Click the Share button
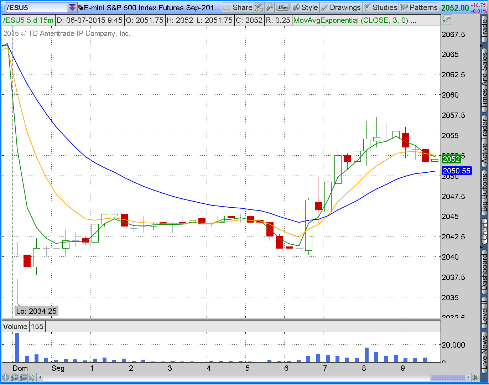The height and width of the screenshot is (385, 489). tap(238, 7)
